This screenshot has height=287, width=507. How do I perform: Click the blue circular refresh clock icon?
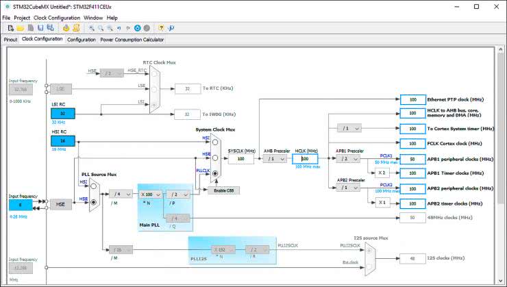(x=137, y=28)
